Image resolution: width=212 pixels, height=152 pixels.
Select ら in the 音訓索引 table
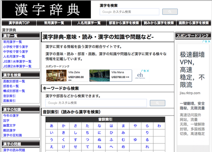[x=147, y=126]
